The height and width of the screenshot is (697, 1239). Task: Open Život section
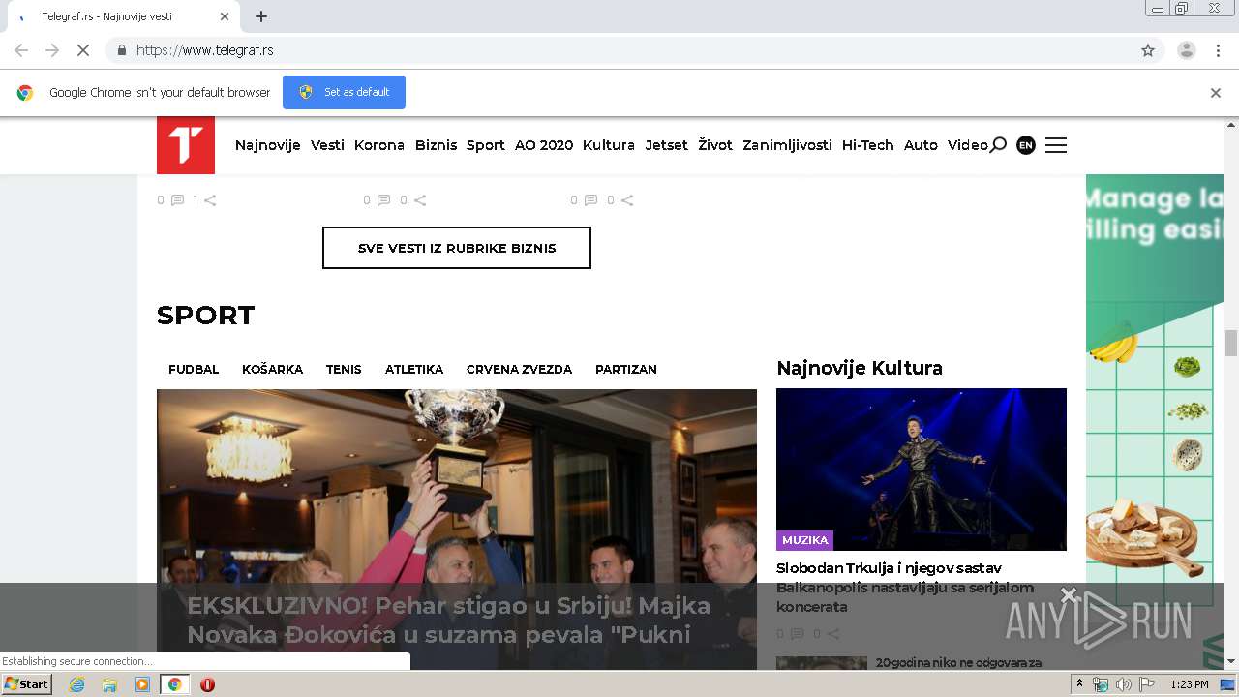tap(715, 145)
